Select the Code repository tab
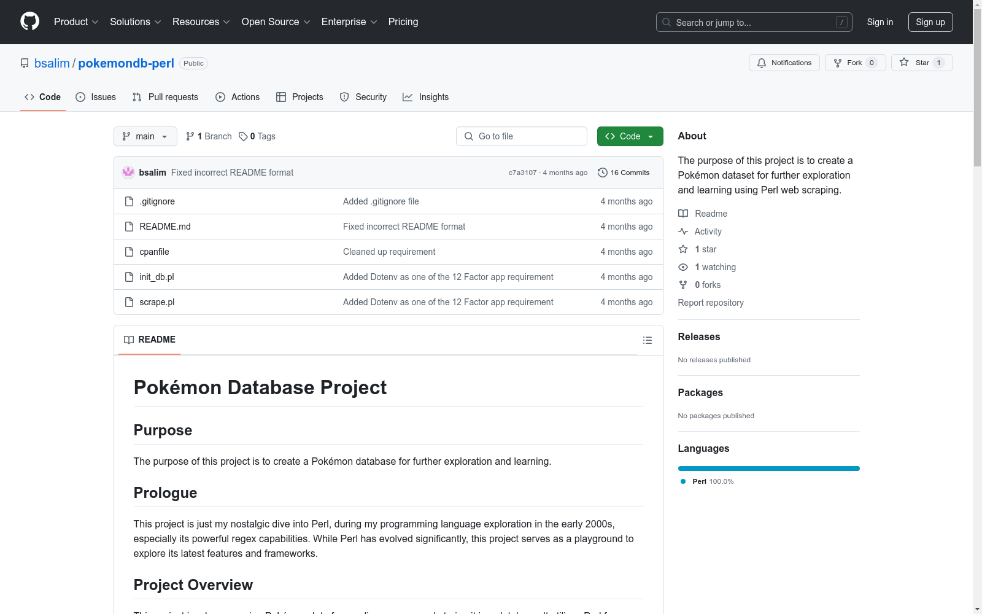The height and width of the screenshot is (614, 982). (43, 97)
